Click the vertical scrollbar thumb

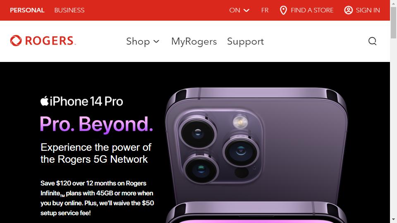(x=393, y=23)
